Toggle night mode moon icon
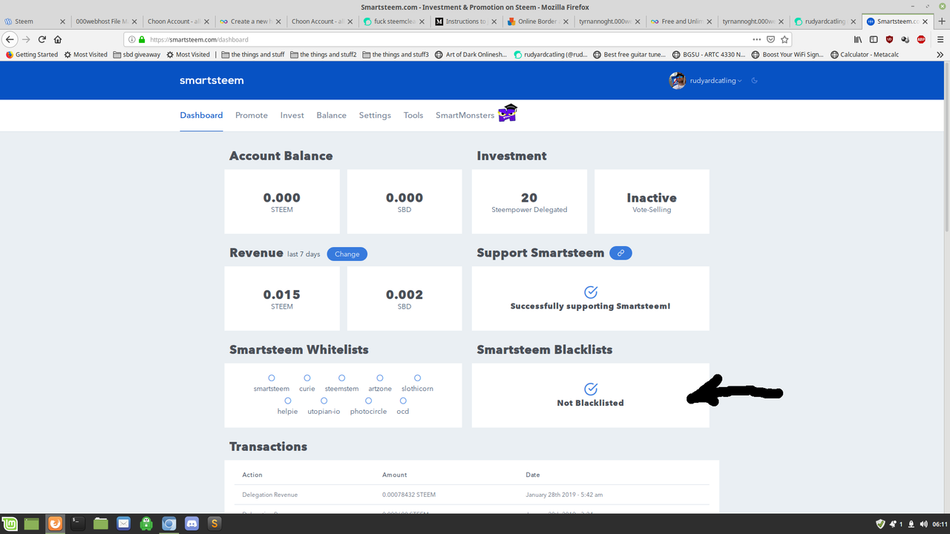950x534 pixels. [x=755, y=81]
